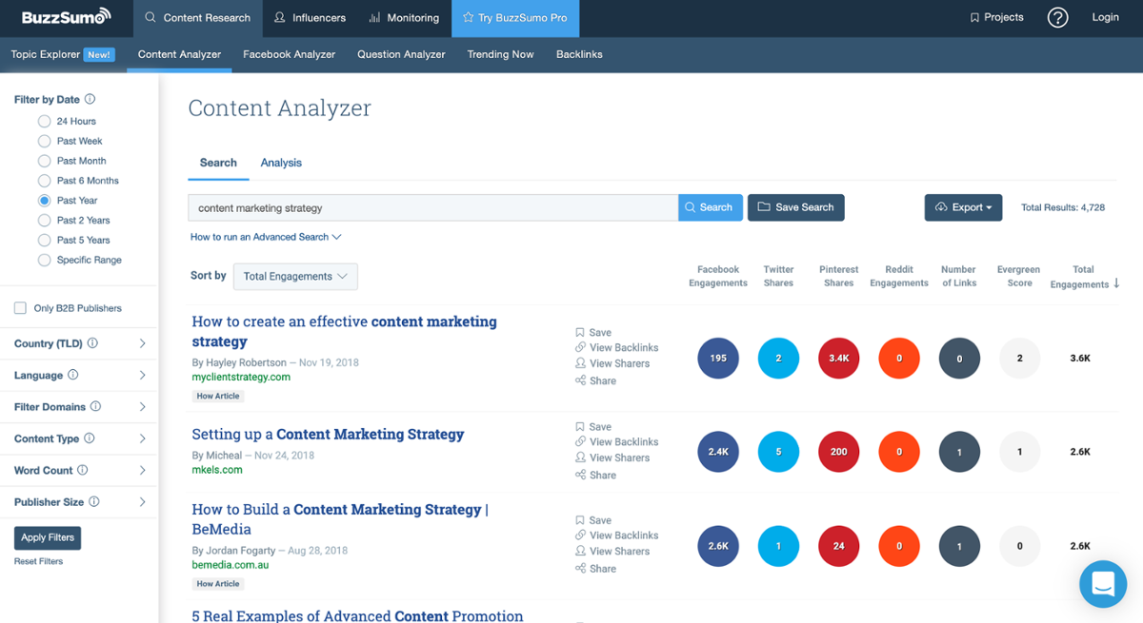Expand How to run an Advanced Search
This screenshot has height=623, width=1143.
(x=266, y=237)
